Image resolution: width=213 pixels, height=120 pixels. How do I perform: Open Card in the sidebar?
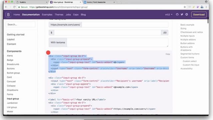pos(9,77)
